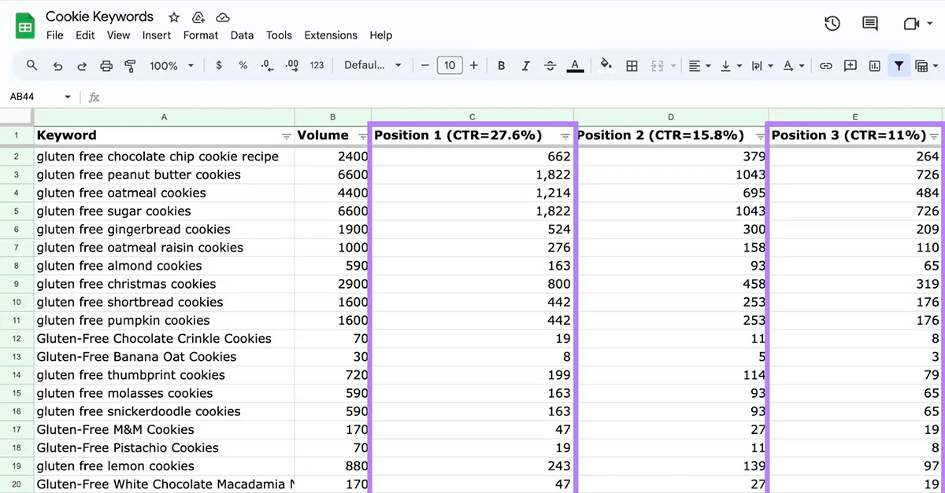Open the Extensions menu
The height and width of the screenshot is (493, 945).
coord(331,35)
